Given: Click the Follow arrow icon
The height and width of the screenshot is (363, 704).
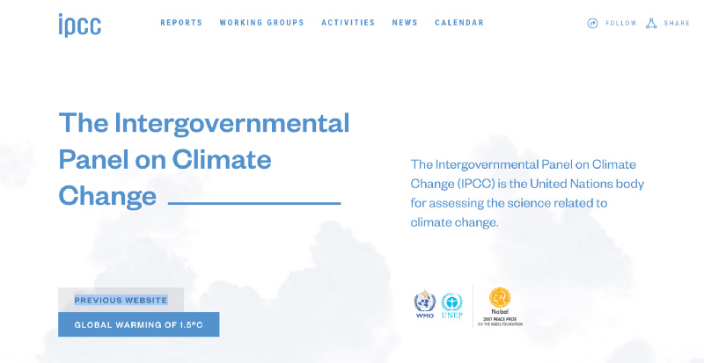Looking at the screenshot, I should [x=592, y=24].
